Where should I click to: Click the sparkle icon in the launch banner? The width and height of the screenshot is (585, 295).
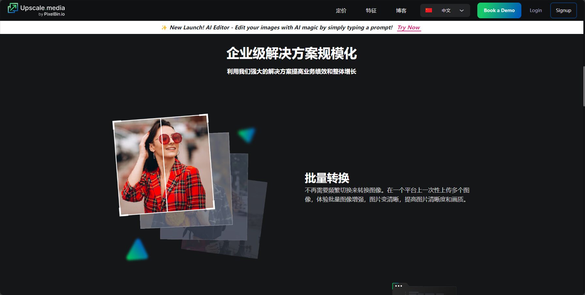tap(164, 28)
